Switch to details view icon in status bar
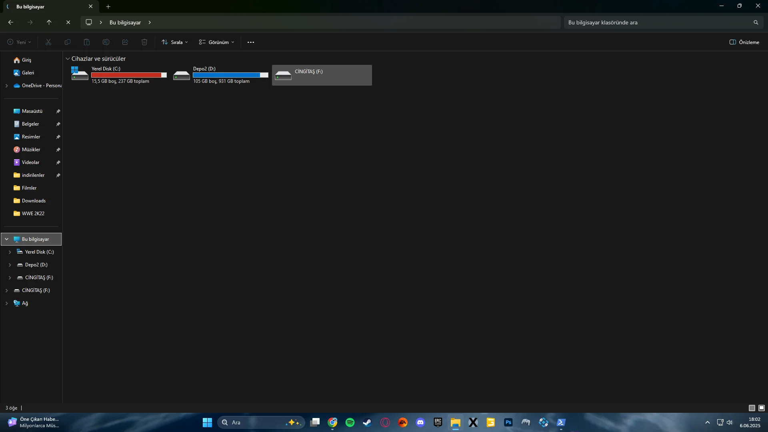This screenshot has height=432, width=768. click(x=752, y=408)
